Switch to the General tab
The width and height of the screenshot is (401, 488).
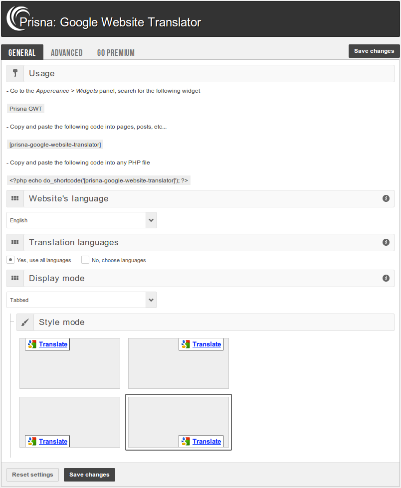22,52
